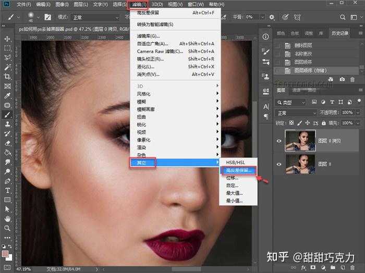Select the Paint Bucket tool

point(7,153)
